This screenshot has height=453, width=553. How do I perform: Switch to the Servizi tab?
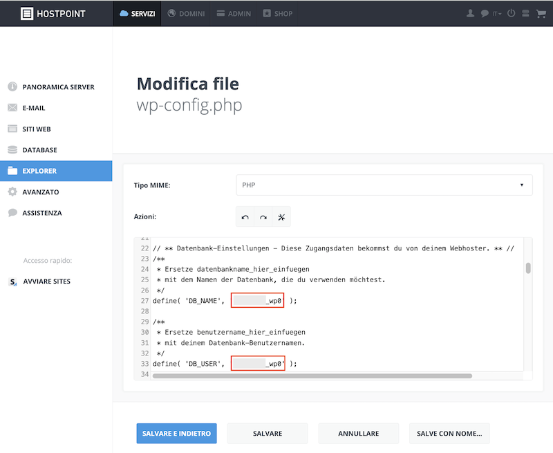pyautogui.click(x=137, y=13)
